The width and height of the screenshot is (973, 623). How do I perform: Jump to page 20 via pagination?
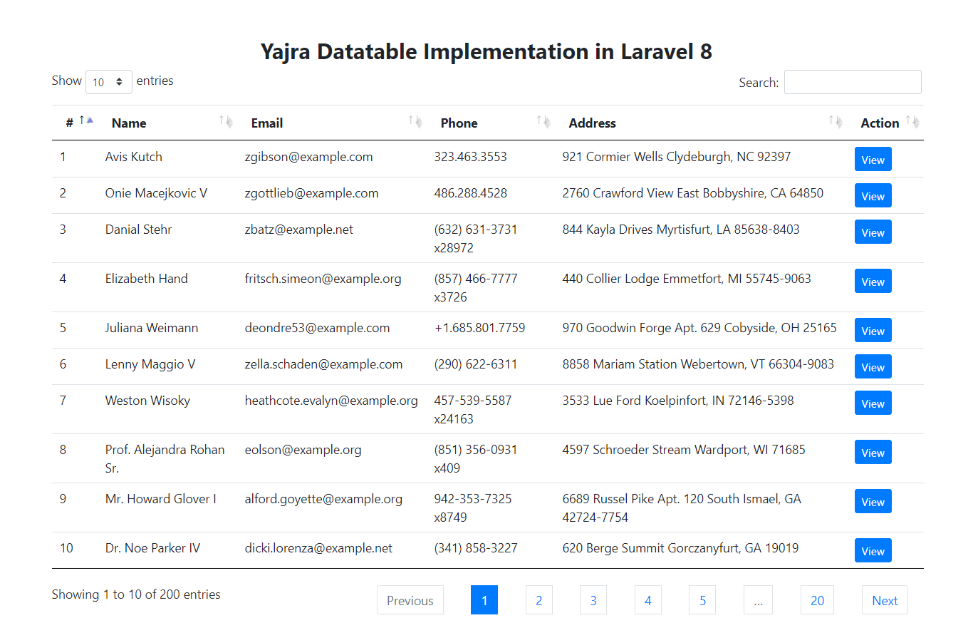coord(816,599)
